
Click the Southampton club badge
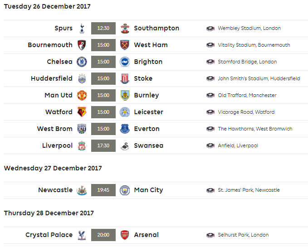point(125,29)
